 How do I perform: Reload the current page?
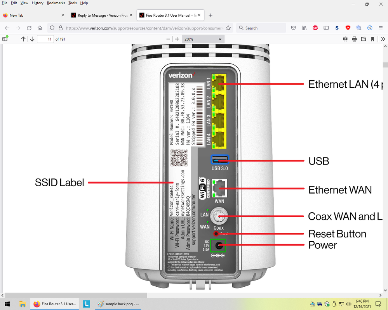[29, 28]
